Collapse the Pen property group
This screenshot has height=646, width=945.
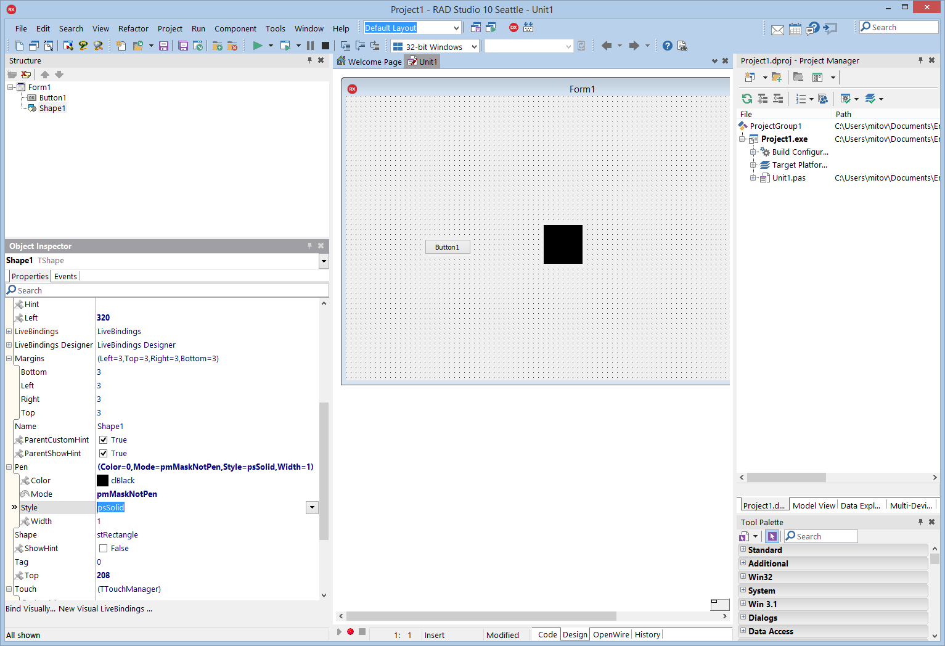pos(9,467)
